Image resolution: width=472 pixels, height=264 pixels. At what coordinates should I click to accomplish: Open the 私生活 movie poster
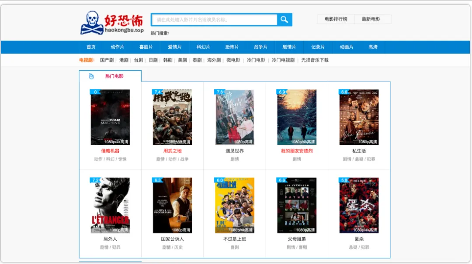359,117
